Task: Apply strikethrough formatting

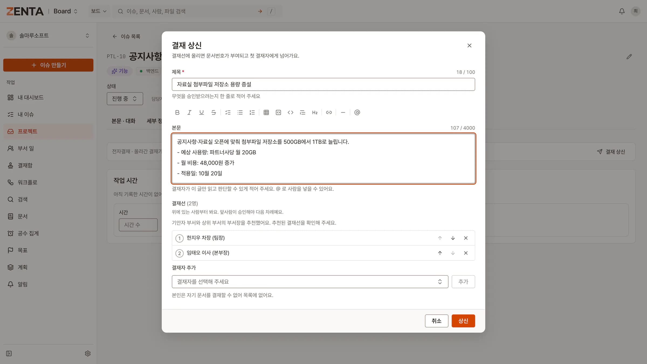Action: tap(214, 112)
